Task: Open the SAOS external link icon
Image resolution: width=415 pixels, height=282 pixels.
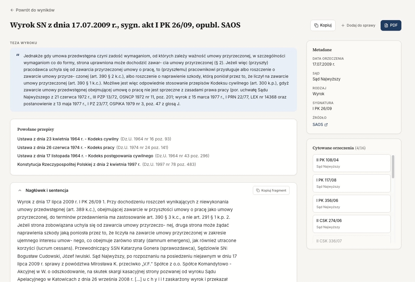Action: 326,125
